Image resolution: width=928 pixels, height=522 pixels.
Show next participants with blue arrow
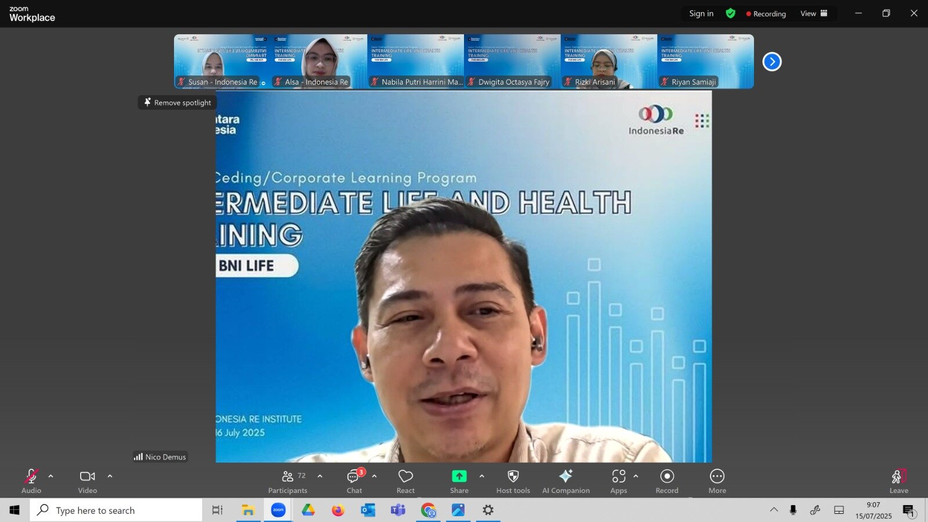coord(772,61)
